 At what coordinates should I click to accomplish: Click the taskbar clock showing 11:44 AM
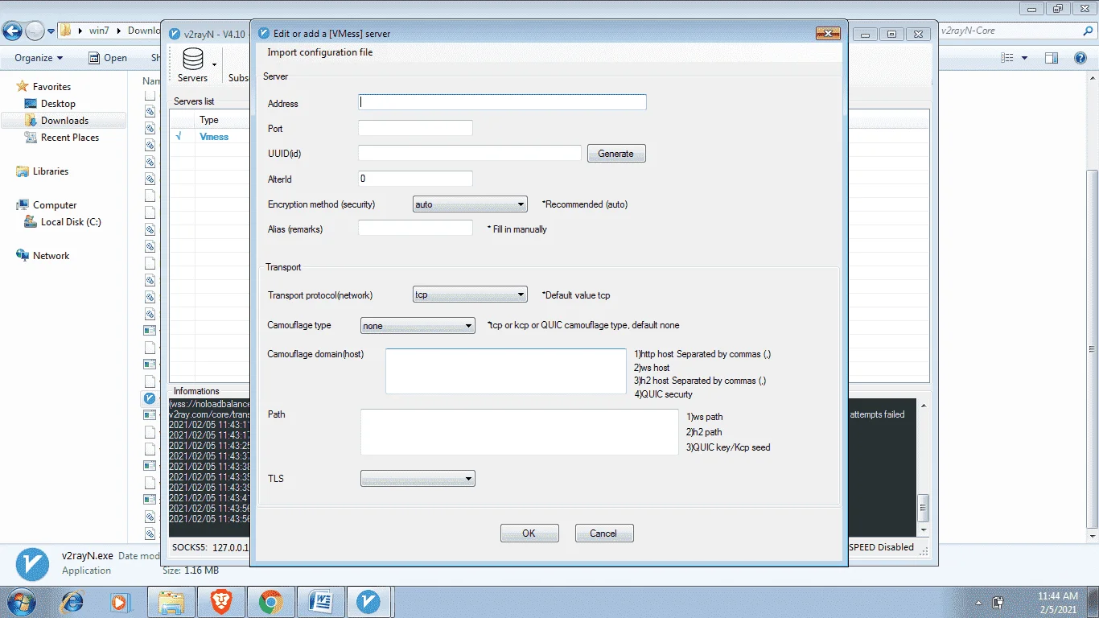pyautogui.click(x=1058, y=602)
